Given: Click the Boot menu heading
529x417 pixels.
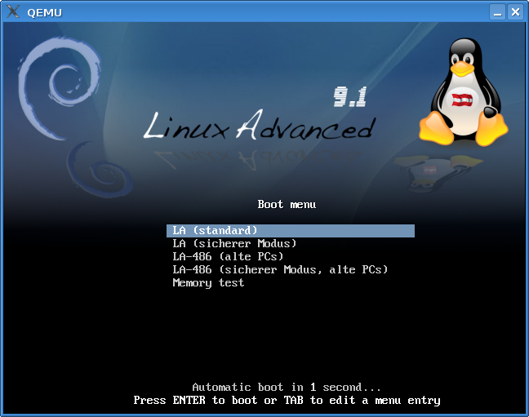Looking at the screenshot, I should tap(287, 204).
